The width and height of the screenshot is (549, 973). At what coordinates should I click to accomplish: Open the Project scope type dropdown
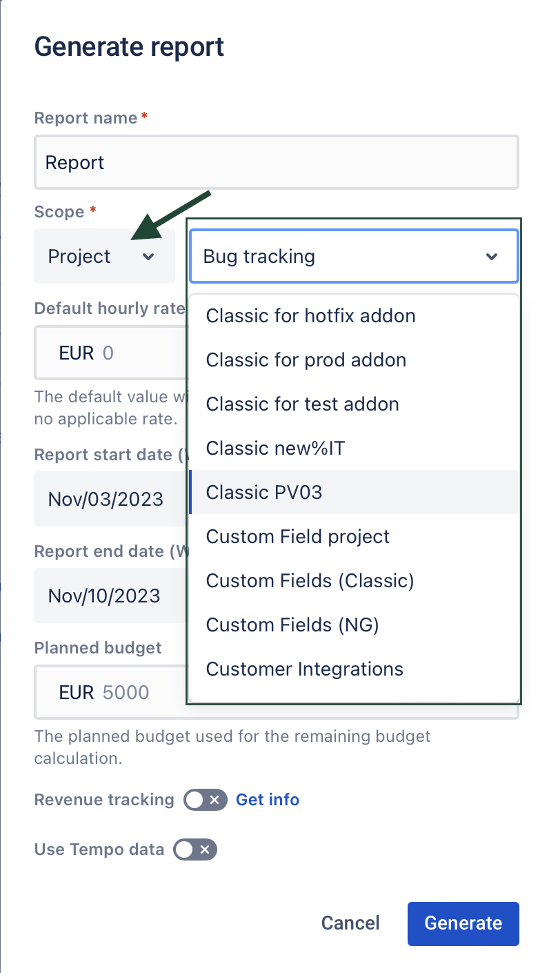tap(103, 257)
